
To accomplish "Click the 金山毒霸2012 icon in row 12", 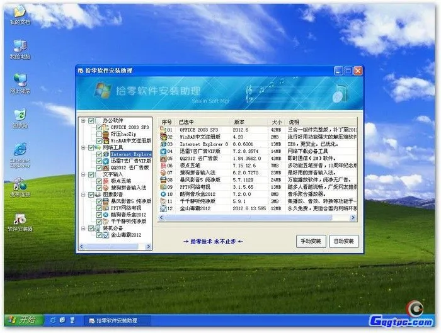I will (x=163, y=208).
